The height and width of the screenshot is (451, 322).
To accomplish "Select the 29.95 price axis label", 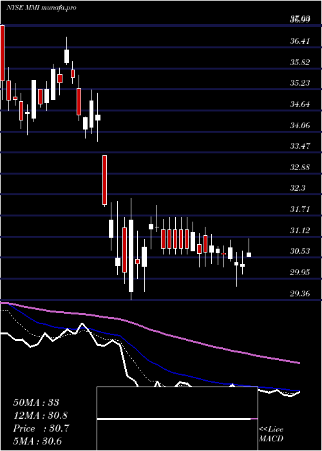I will point(300,272).
